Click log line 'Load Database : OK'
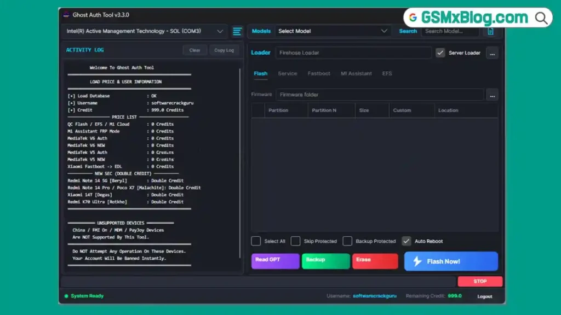The image size is (561, 315). [112, 96]
